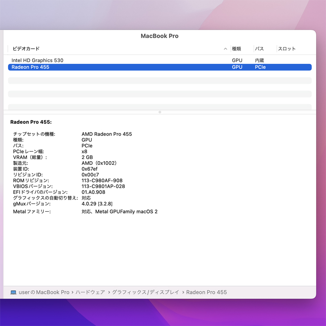Click the 01.A0.908 EFI driver version value
The image size is (326, 326).
point(93,192)
